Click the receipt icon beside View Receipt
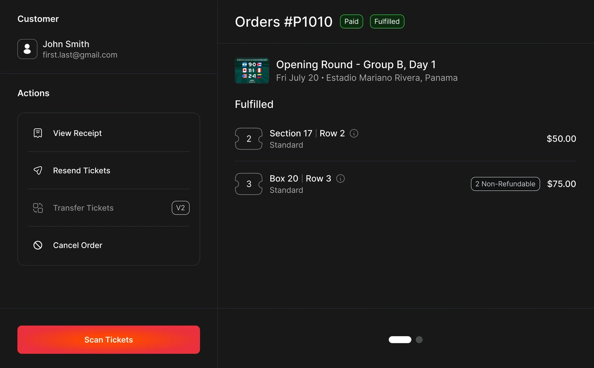This screenshot has width=594, height=368. coord(38,133)
